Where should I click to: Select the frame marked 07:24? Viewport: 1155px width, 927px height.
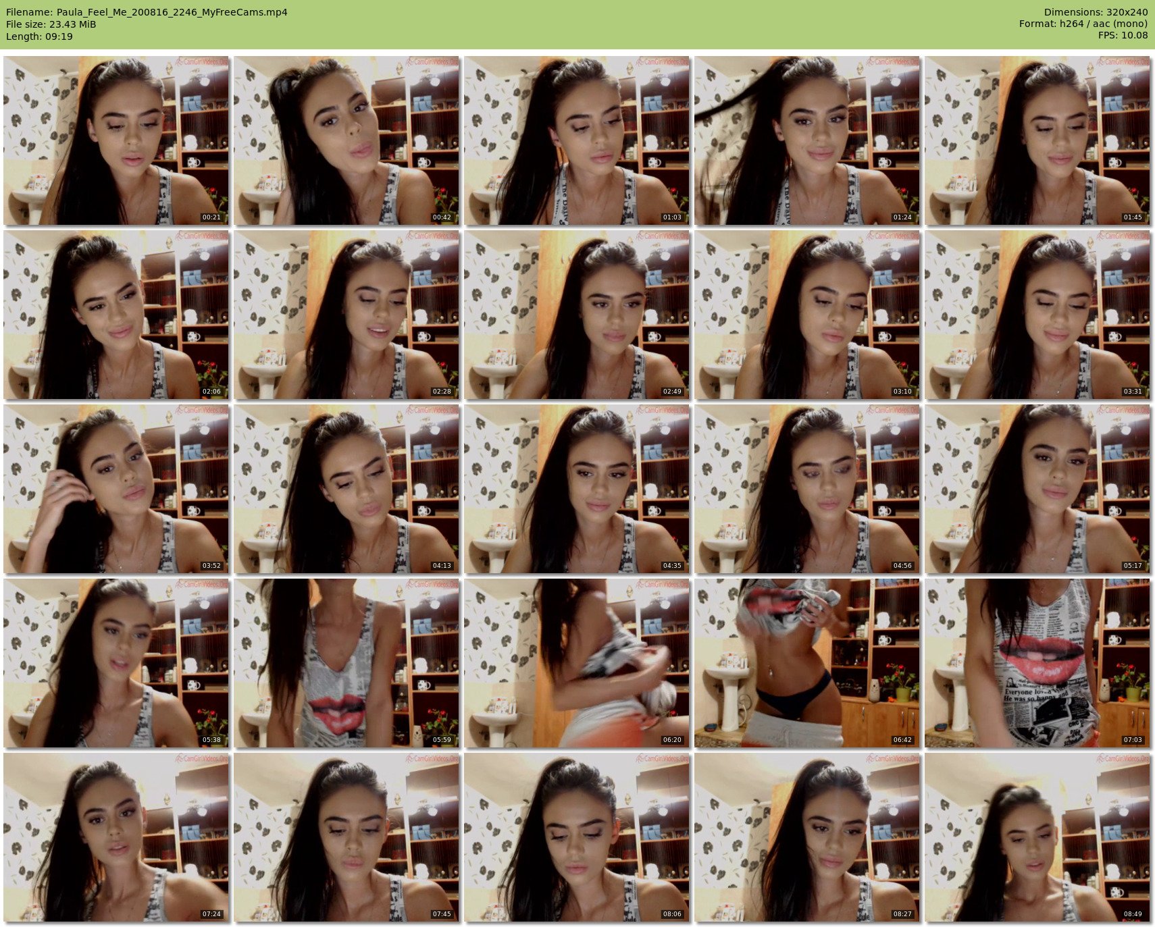click(x=116, y=837)
